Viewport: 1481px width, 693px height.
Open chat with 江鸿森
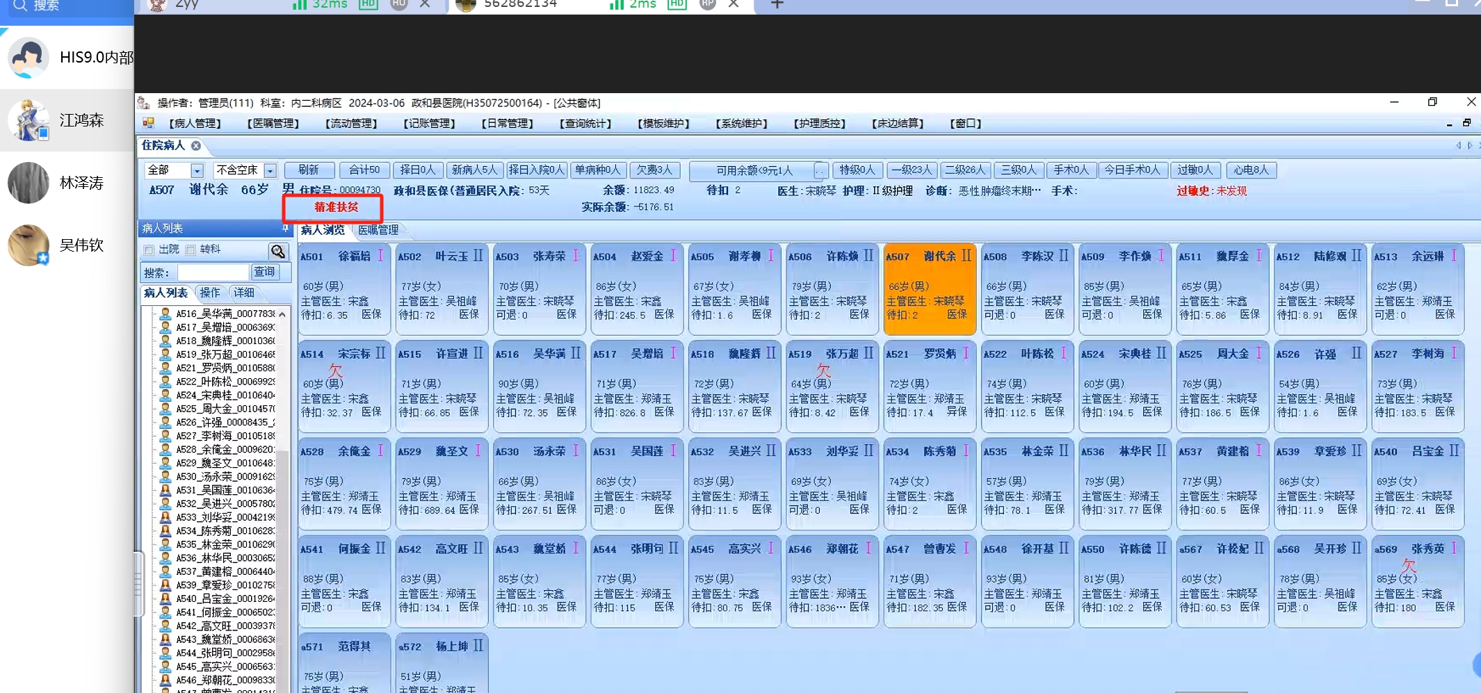coord(67,120)
